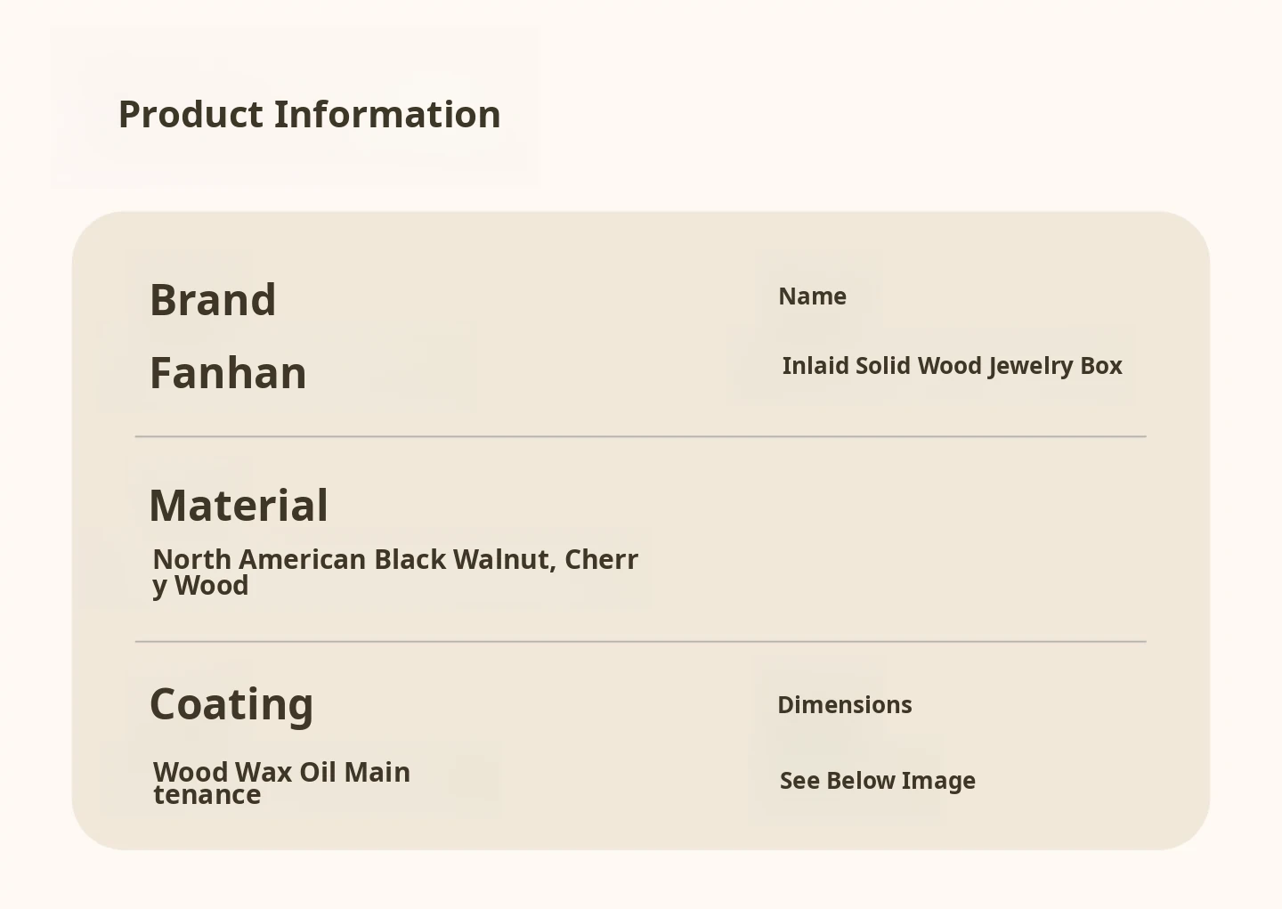This screenshot has width=1282, height=909.
Task: Click the wrapped 'y Wood' text line
Action: coord(200,586)
